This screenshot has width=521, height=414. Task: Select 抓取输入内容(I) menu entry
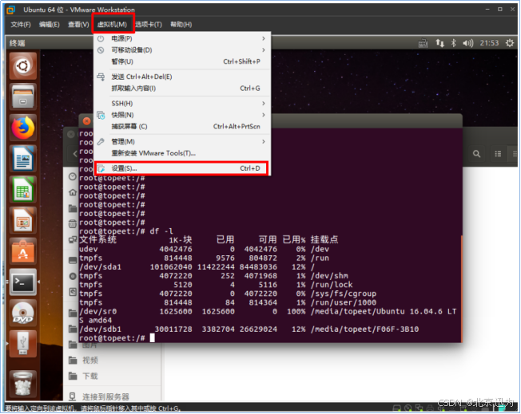[x=182, y=89]
